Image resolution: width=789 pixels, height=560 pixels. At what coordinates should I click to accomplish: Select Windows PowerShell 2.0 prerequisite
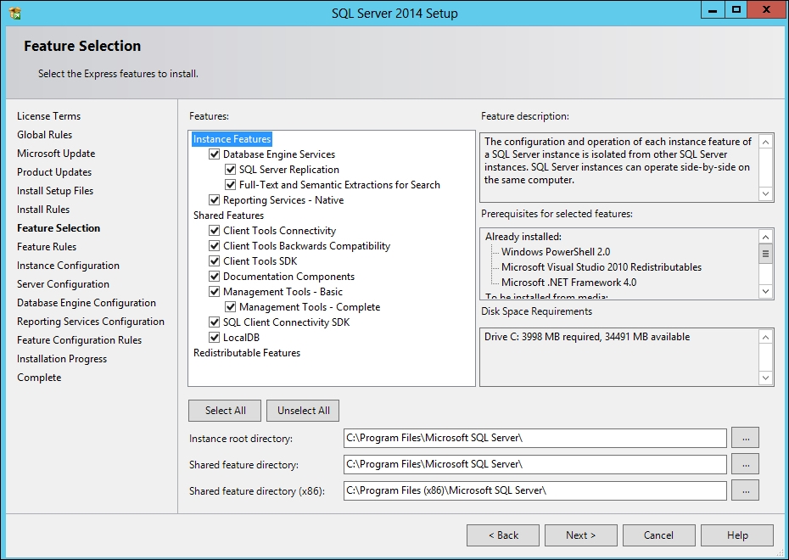[556, 251]
